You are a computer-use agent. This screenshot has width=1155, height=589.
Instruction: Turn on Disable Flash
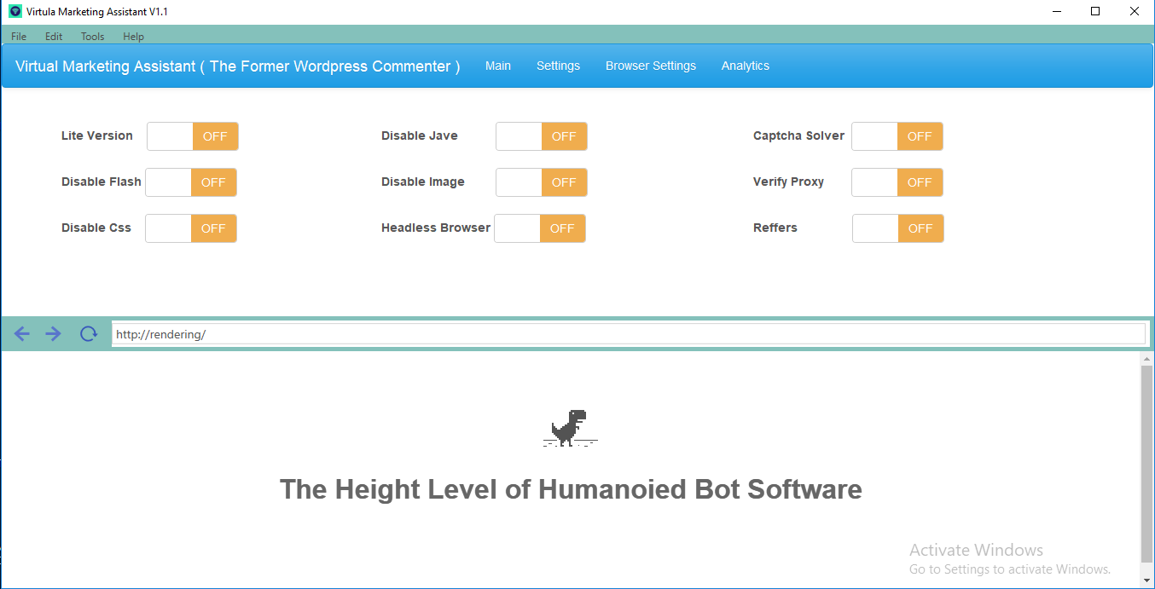[x=190, y=182]
